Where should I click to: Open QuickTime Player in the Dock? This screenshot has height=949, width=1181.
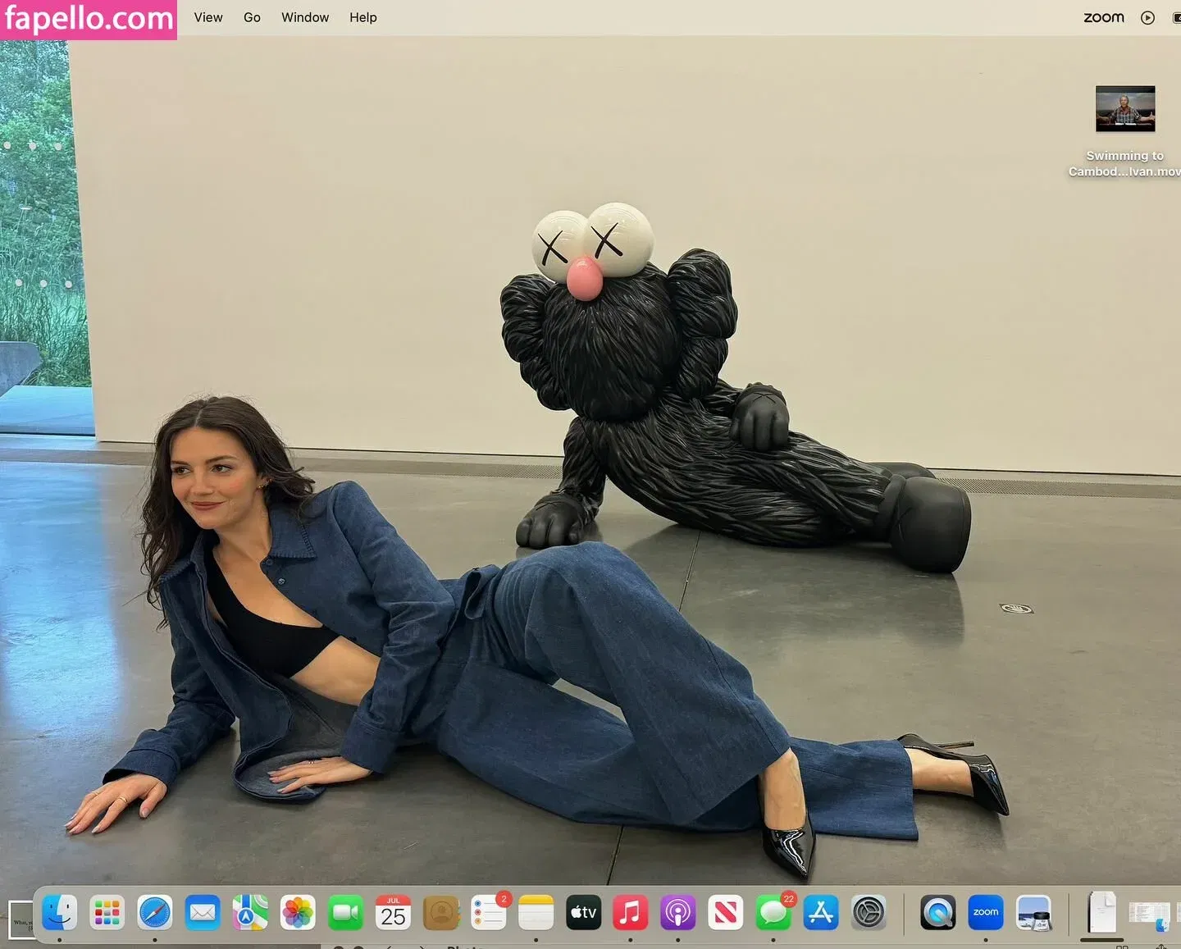pos(937,912)
